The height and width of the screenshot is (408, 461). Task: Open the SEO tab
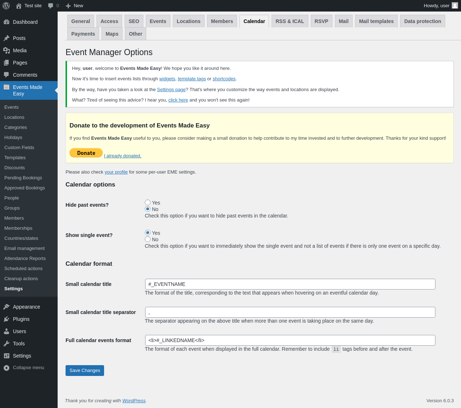(x=134, y=21)
